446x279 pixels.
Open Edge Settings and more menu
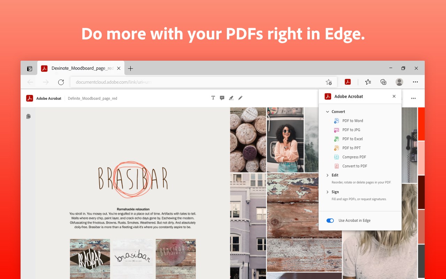[x=415, y=82]
